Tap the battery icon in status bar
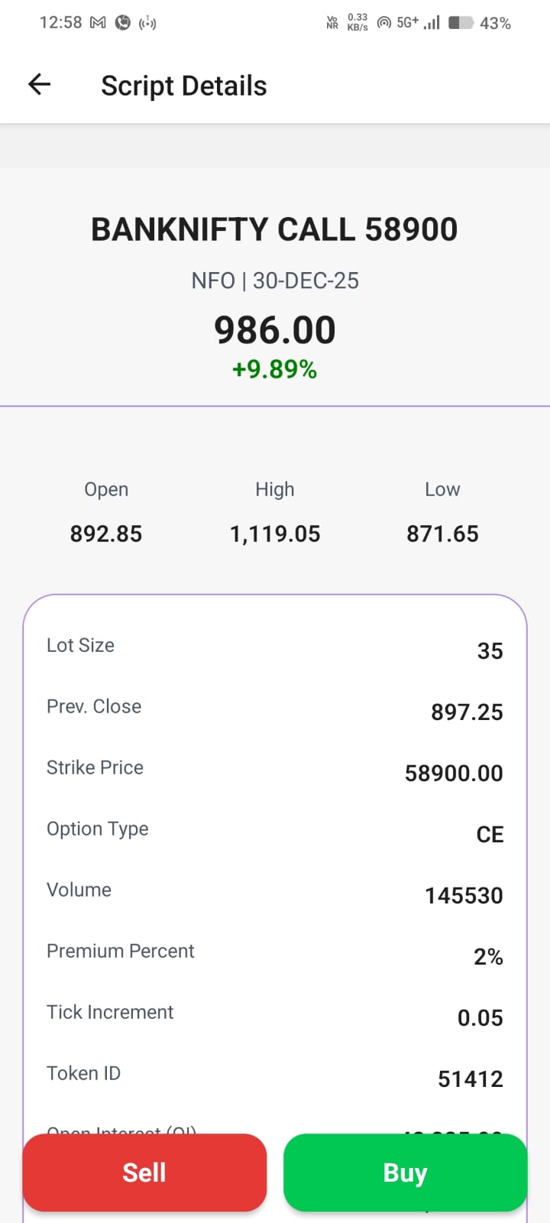Viewport: 550px width, 1223px height. click(x=461, y=23)
